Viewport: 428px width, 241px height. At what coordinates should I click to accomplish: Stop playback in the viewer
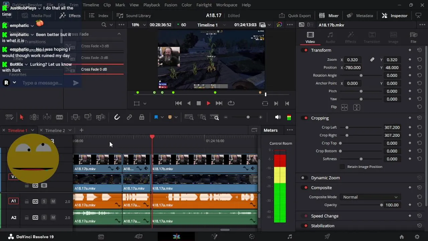coord(199,103)
